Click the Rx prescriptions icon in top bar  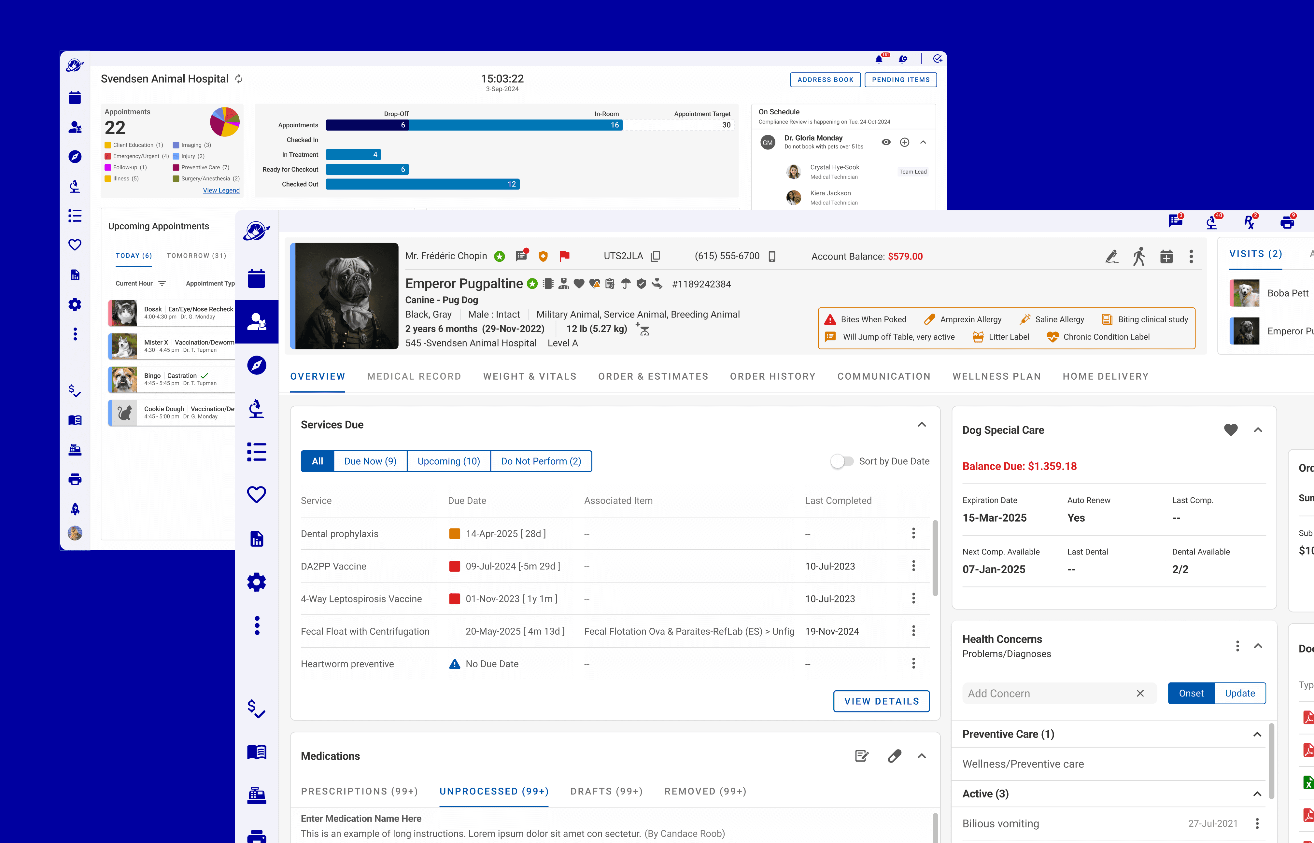tap(1249, 222)
